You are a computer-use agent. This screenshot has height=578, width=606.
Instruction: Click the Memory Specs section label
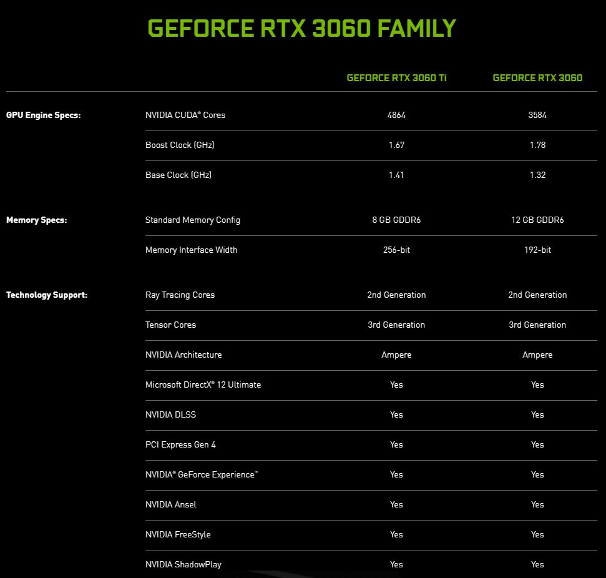pos(36,220)
